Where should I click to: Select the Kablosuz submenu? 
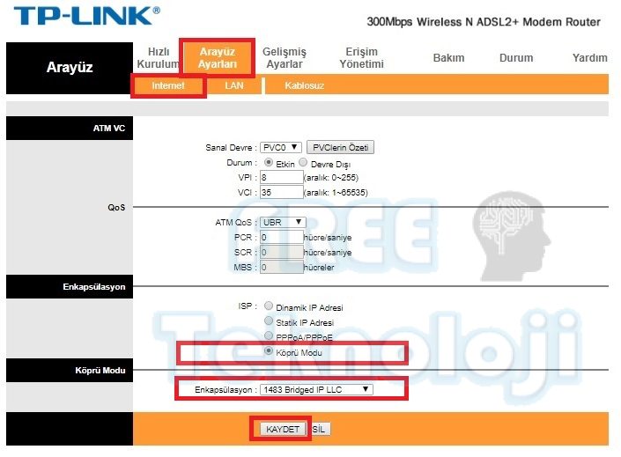[x=305, y=86]
